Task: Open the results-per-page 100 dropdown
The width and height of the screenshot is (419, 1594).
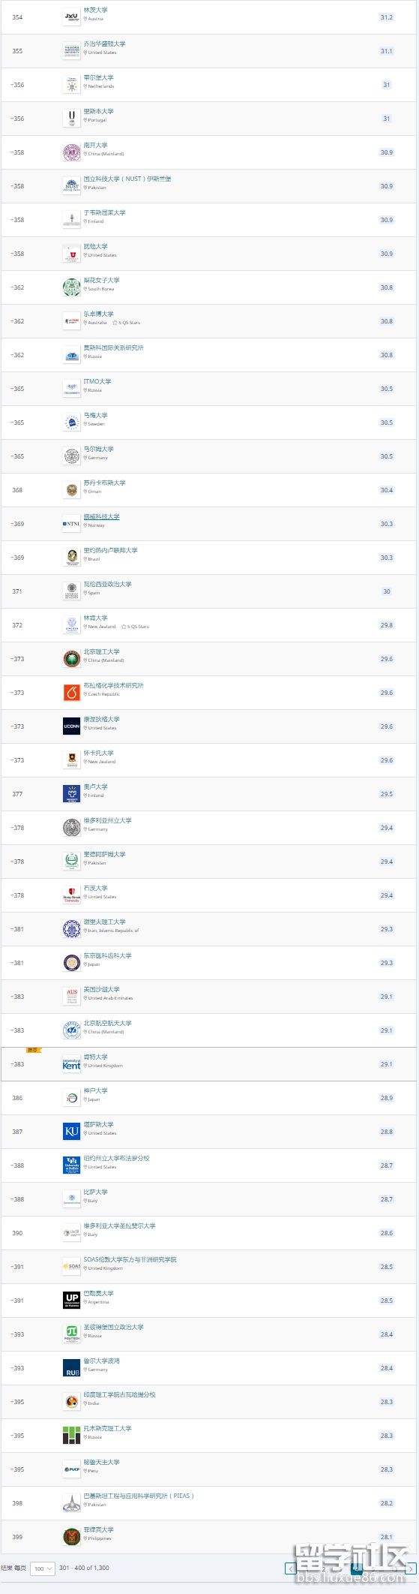Action: click(42, 1568)
